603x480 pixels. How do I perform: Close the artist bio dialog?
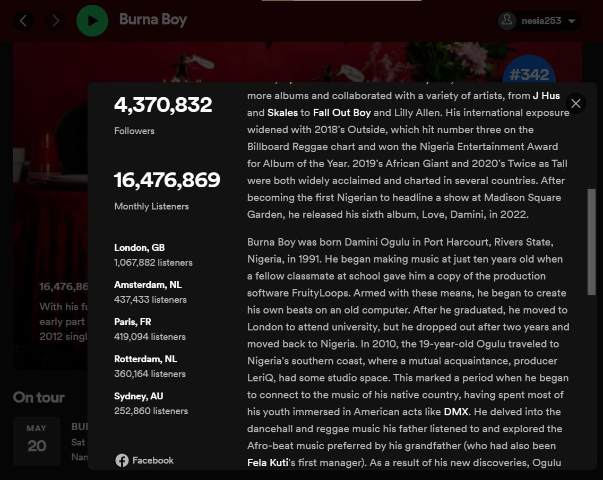coord(576,103)
